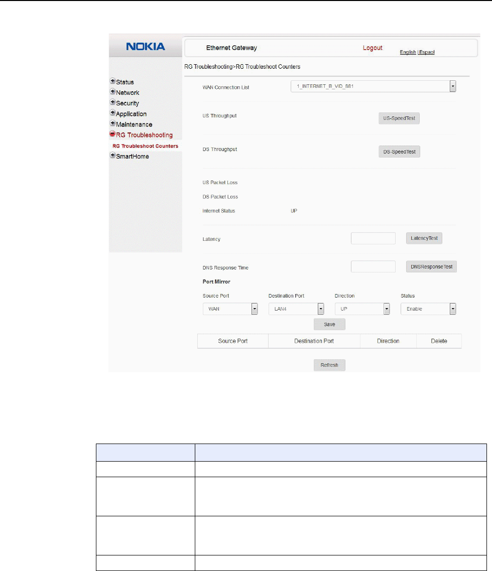Collapse RG Troubleshooting minus icon
This screenshot has height=571, width=492.
[112, 133]
